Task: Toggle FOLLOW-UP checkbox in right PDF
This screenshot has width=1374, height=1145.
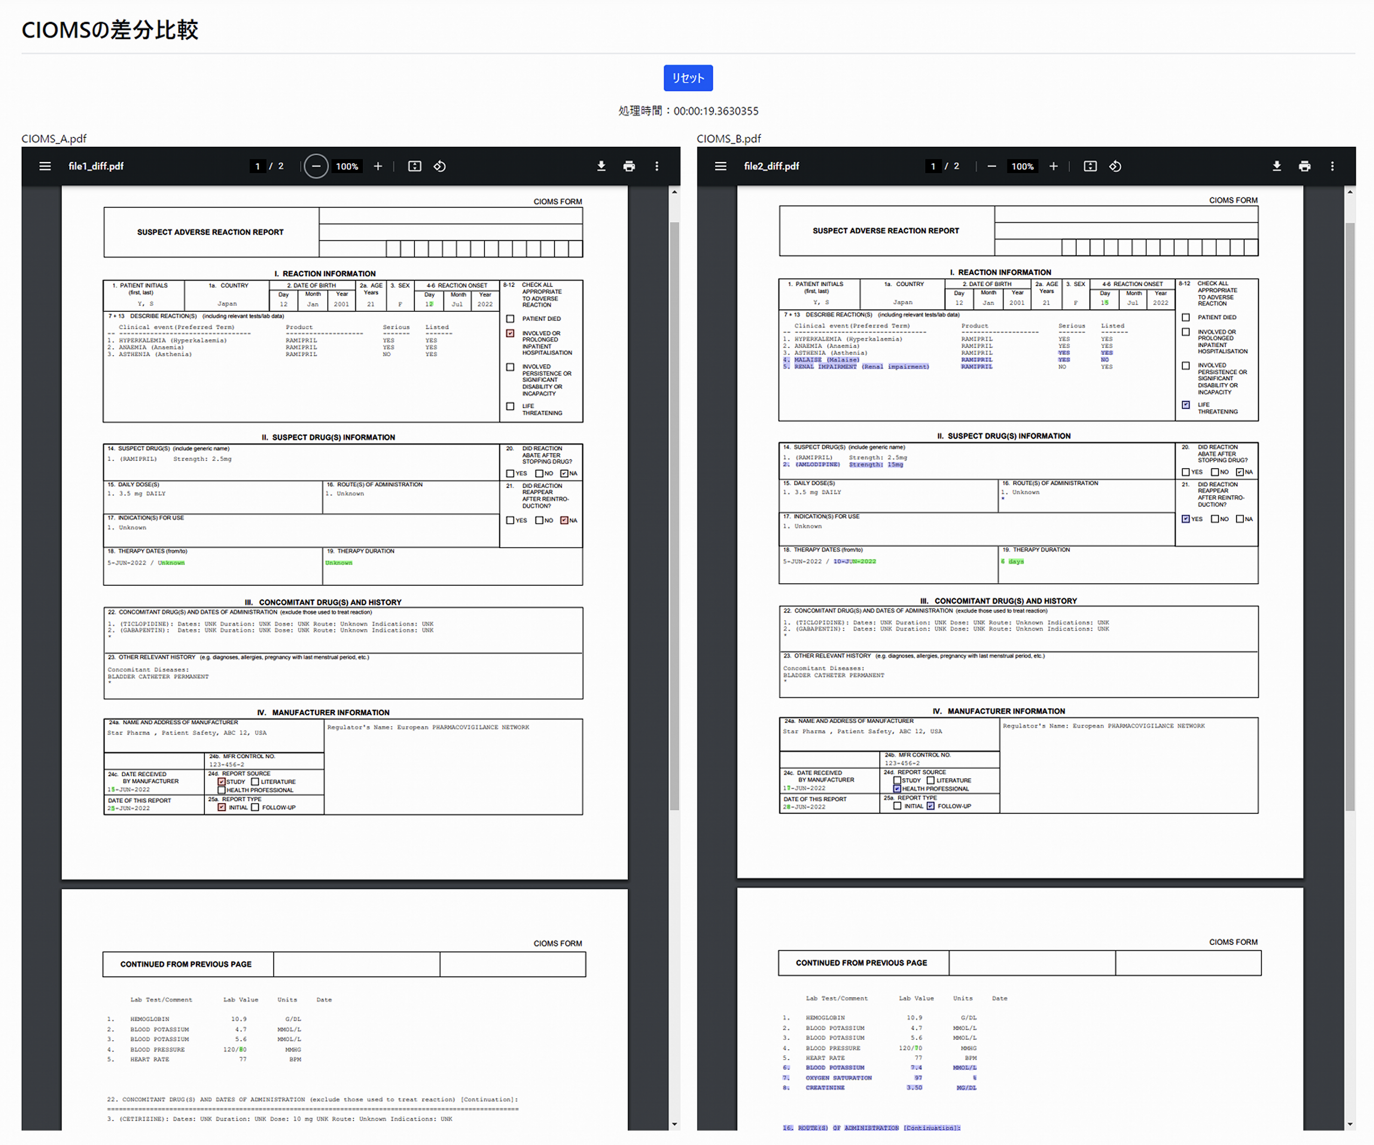Action: click(930, 806)
